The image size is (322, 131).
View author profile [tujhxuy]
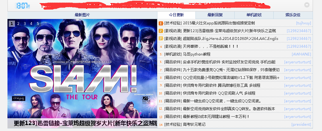click(x=304, y=23)
